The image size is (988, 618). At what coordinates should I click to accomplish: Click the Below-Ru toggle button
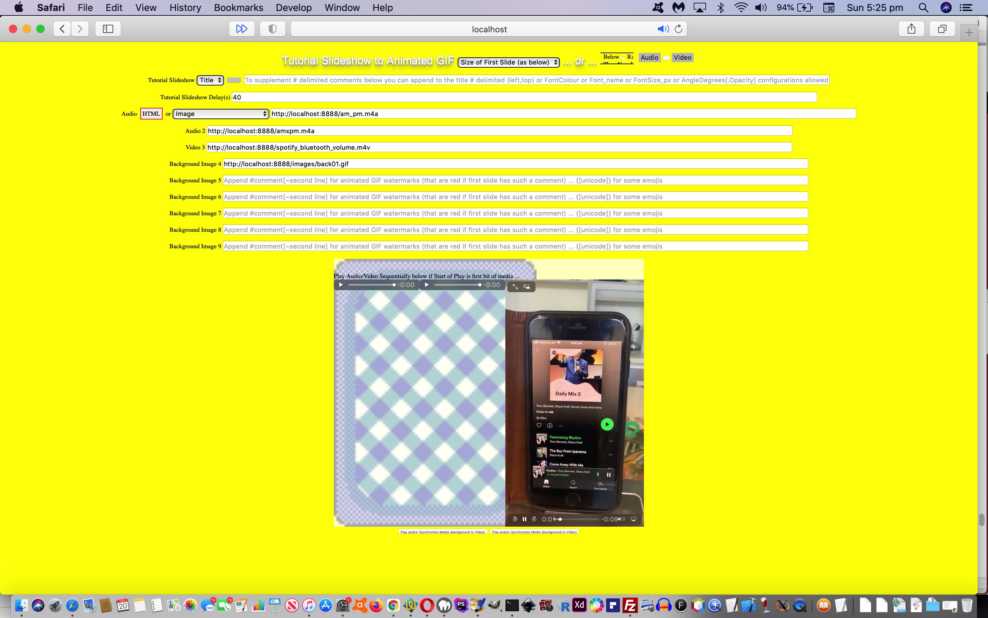(x=617, y=57)
